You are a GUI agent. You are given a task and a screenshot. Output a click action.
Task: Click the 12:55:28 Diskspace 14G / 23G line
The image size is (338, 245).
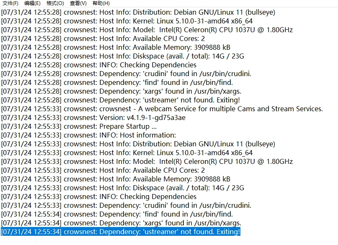coord(122,56)
